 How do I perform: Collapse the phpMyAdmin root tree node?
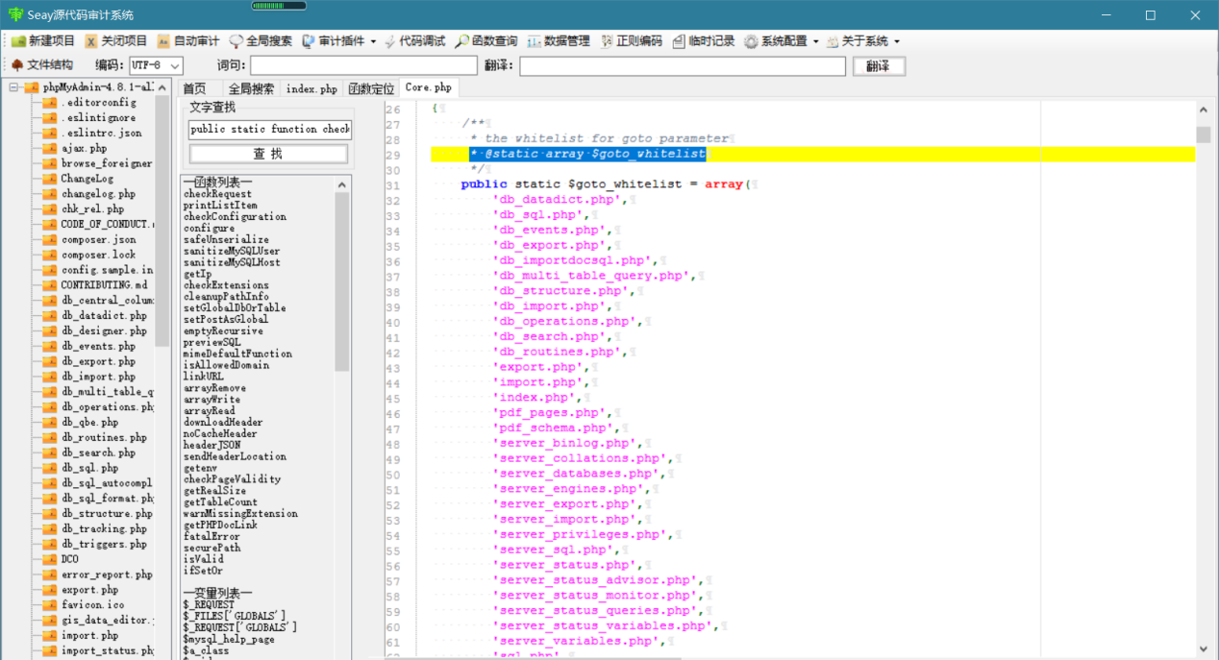14,87
